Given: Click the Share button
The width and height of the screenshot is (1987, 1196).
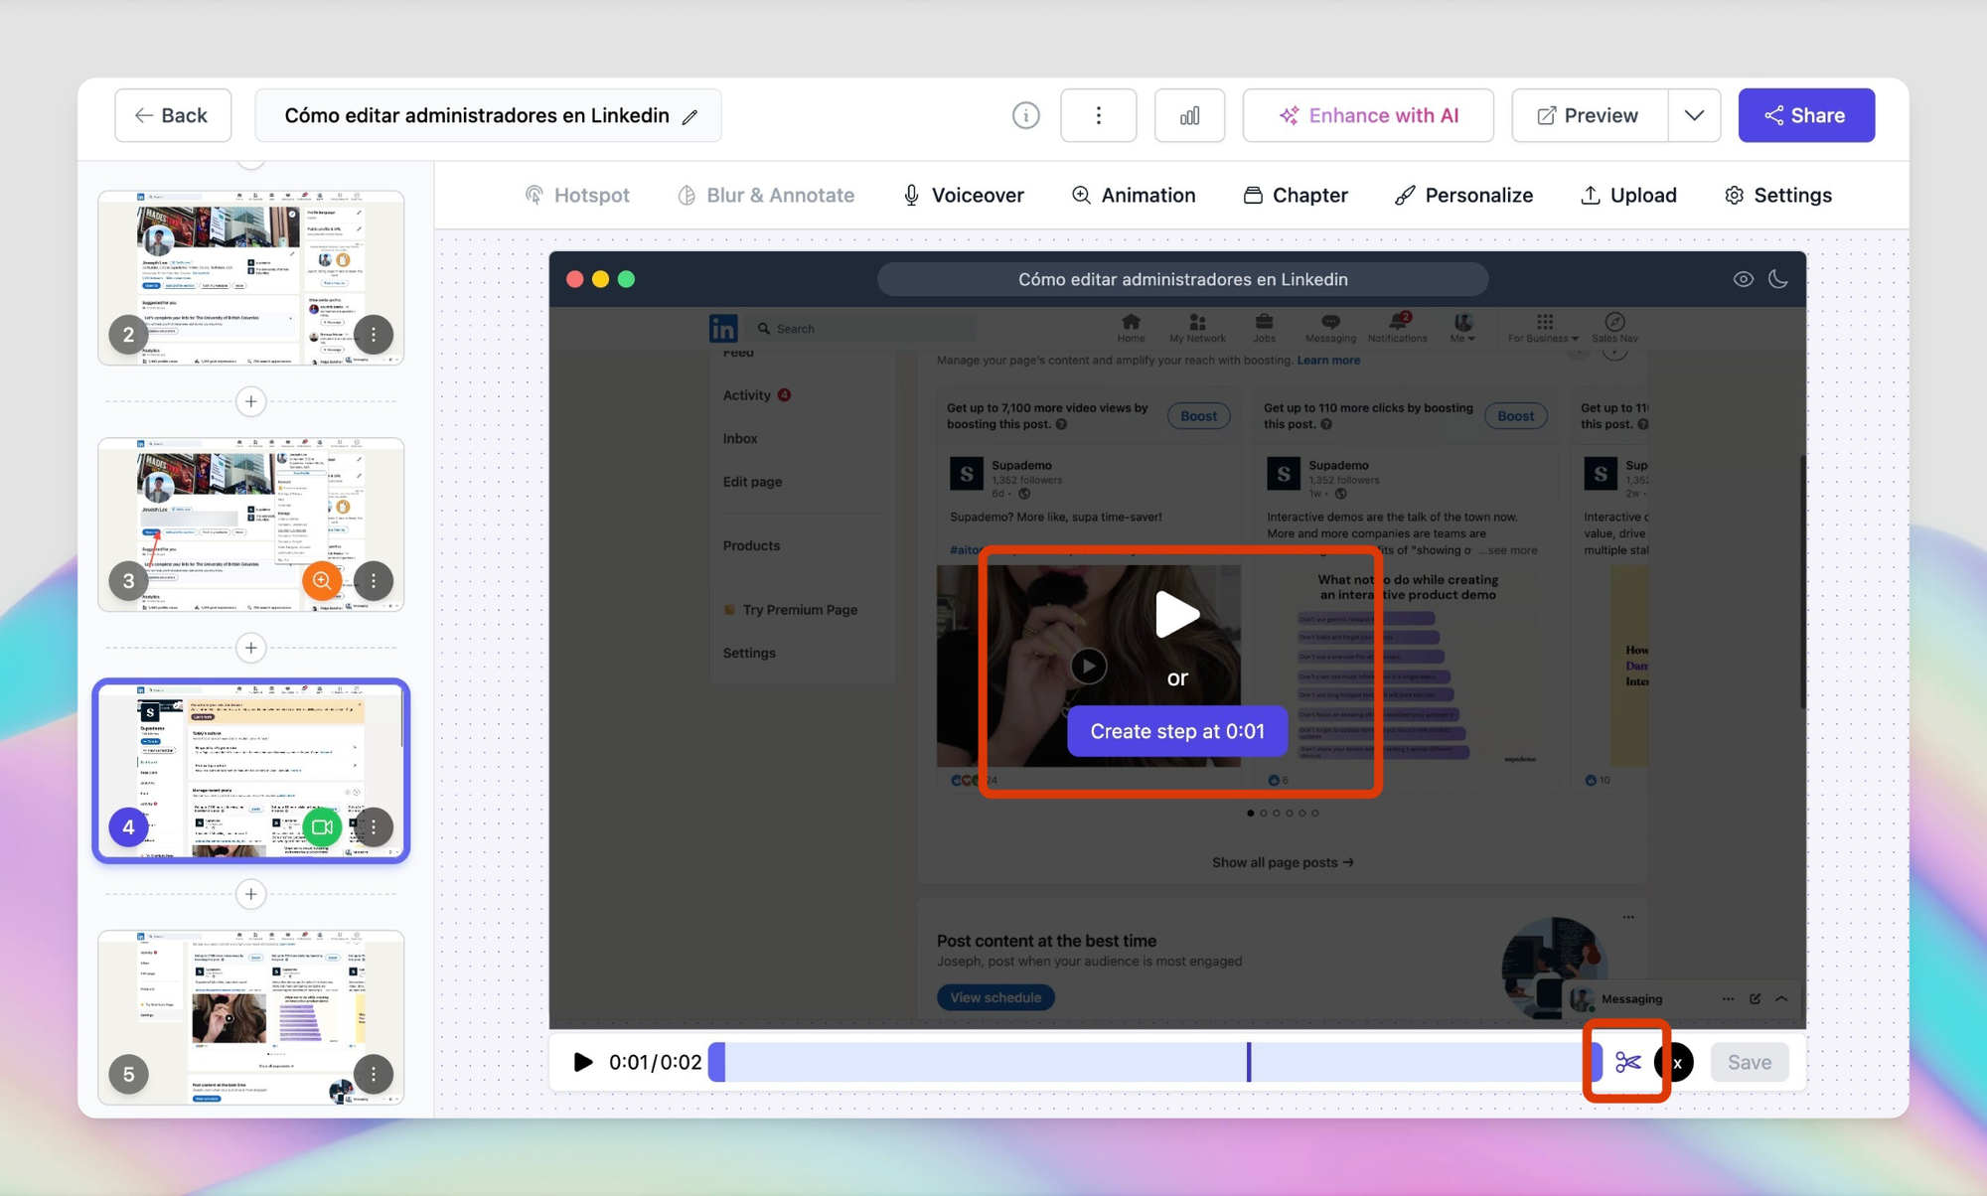Looking at the screenshot, I should (x=1806, y=115).
